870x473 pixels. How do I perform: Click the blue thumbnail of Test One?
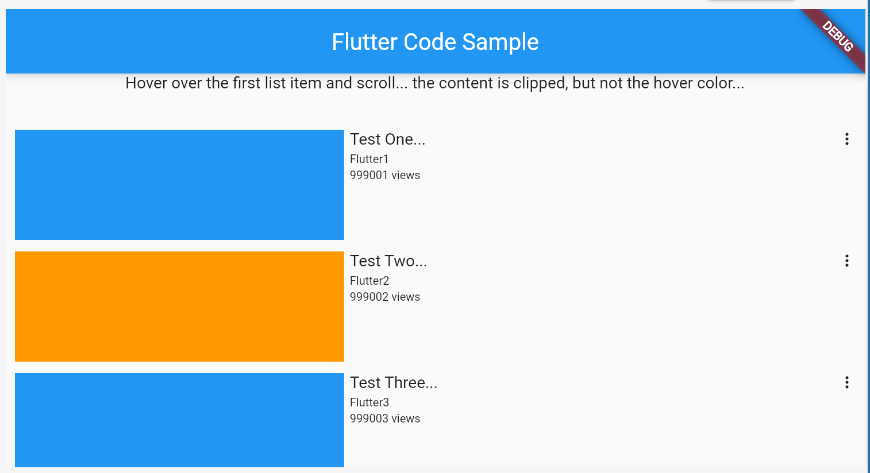click(x=179, y=185)
